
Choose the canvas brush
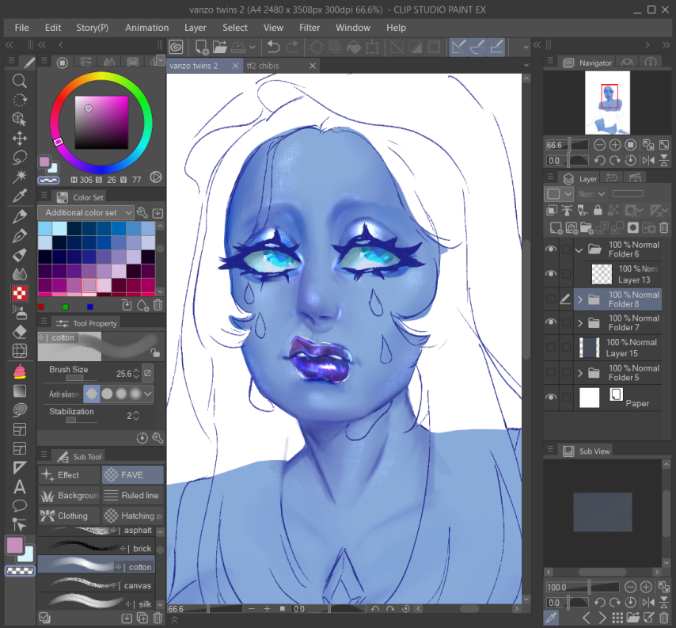click(96, 585)
